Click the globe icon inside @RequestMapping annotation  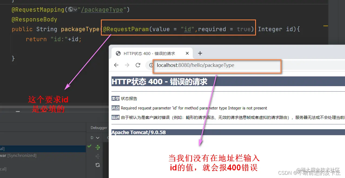[x=70, y=9]
